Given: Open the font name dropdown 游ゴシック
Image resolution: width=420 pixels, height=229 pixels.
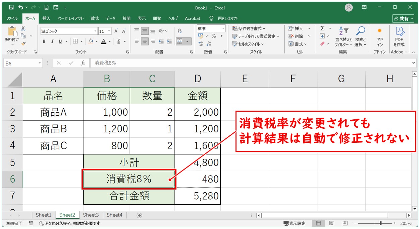Looking at the screenshot, I should click(x=96, y=31).
